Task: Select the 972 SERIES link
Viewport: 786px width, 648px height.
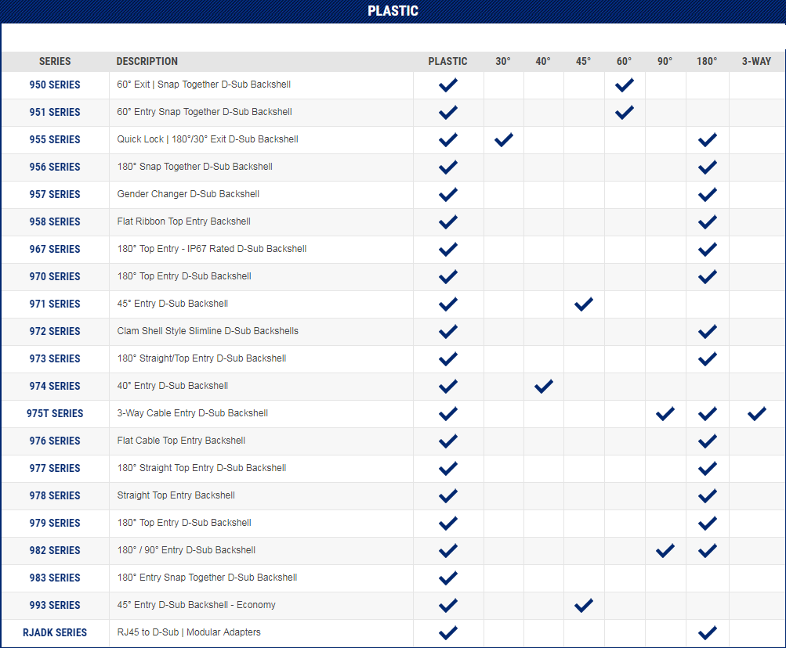Action: pos(55,331)
